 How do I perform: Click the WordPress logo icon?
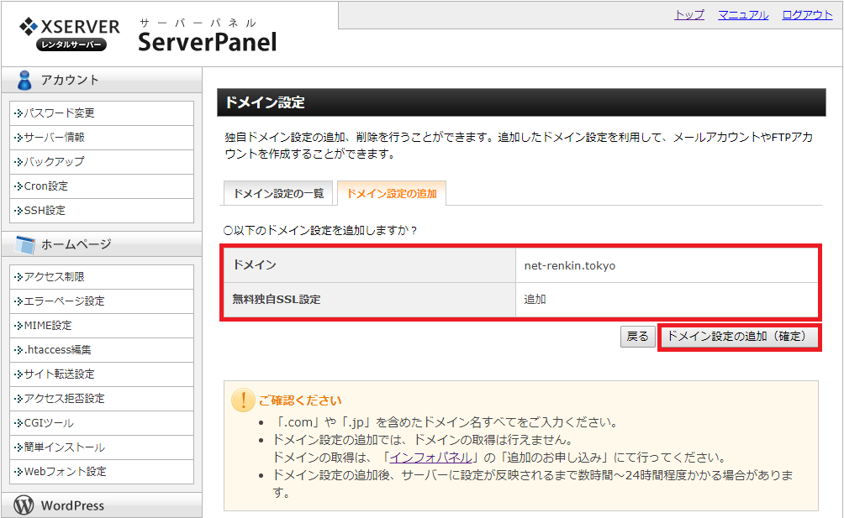tap(24, 505)
